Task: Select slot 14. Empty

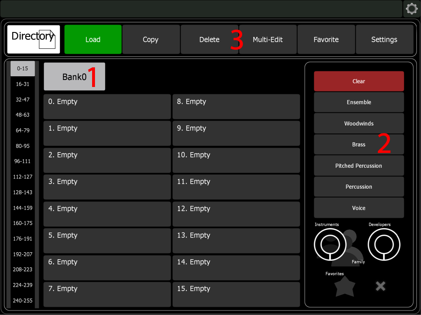Action: (x=236, y=267)
